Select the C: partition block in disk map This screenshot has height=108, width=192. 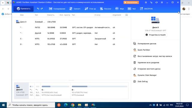point(55,91)
